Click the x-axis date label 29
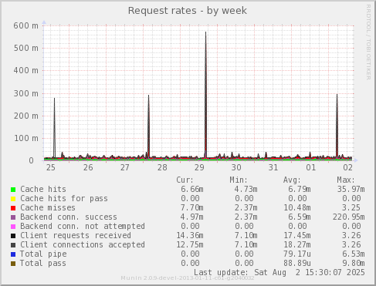 (199, 167)
